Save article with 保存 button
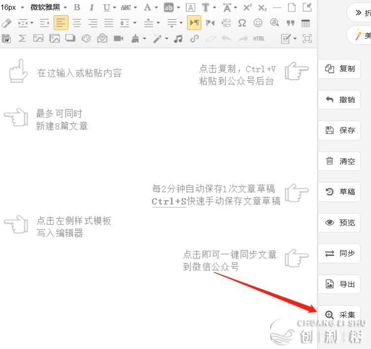 coord(340,130)
